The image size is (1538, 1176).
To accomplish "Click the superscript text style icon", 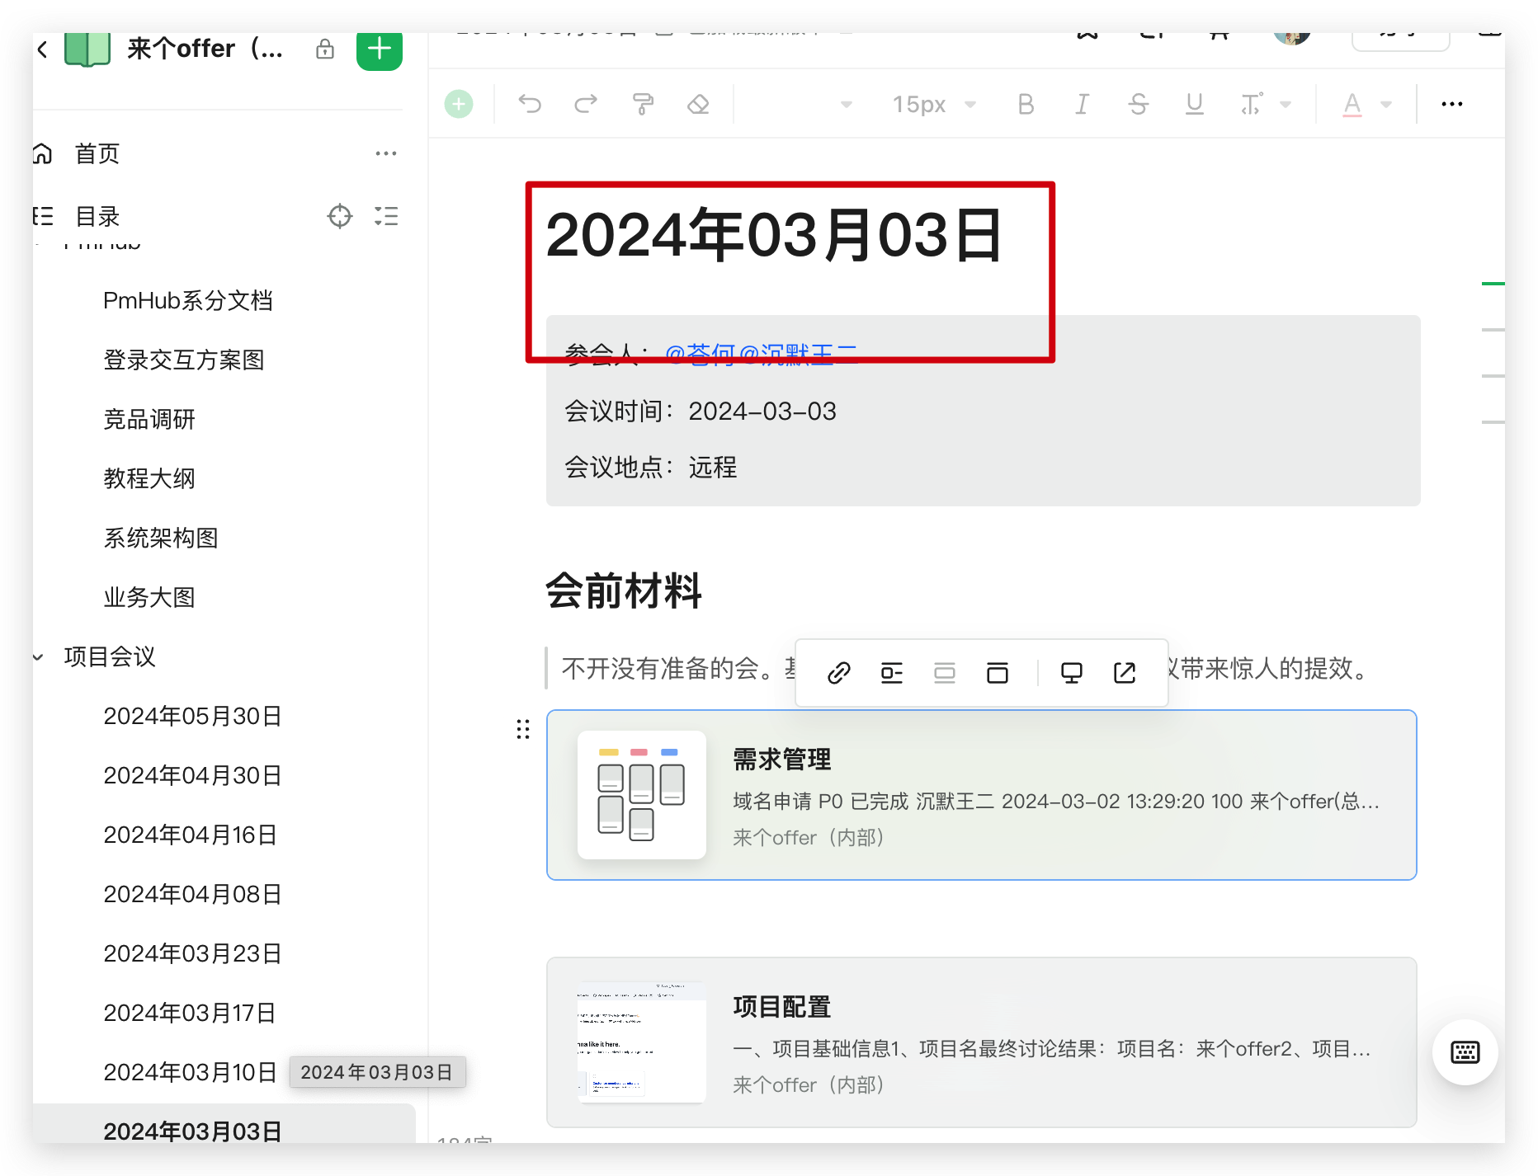I will (x=1252, y=104).
